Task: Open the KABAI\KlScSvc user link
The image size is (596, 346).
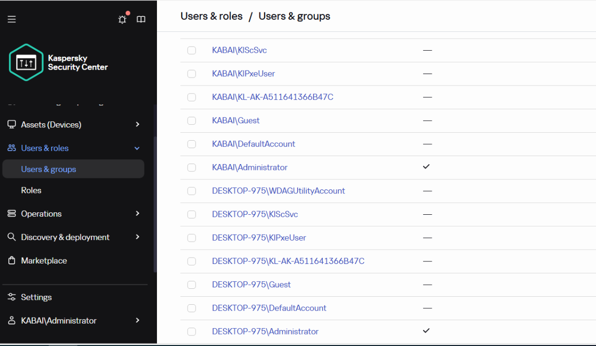Action: 239,50
